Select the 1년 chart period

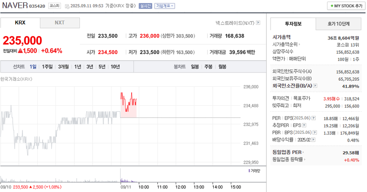(78, 67)
